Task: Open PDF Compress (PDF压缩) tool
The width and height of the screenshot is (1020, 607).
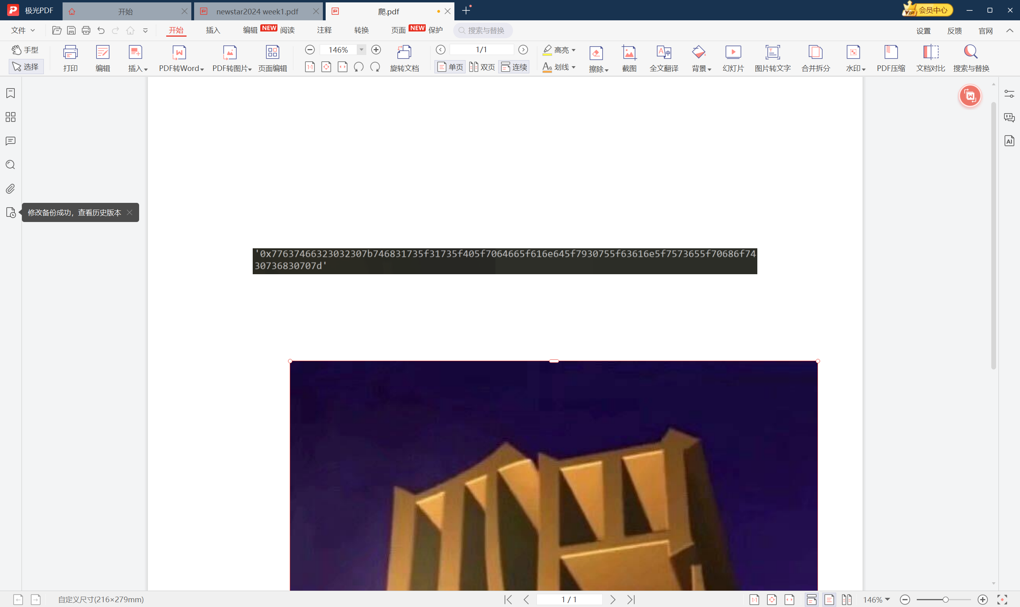Action: [x=891, y=59]
